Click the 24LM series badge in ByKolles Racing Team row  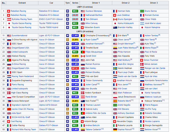point(75,19)
